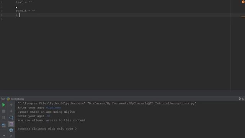Click 'Process finished with exit code 0'

[47, 129]
